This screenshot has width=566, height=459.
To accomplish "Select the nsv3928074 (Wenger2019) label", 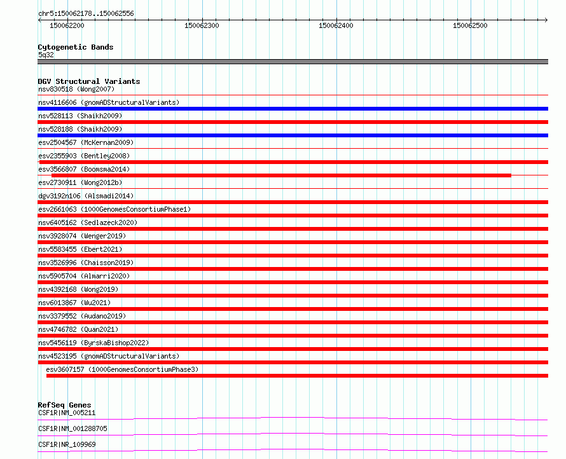I will 82,236.
